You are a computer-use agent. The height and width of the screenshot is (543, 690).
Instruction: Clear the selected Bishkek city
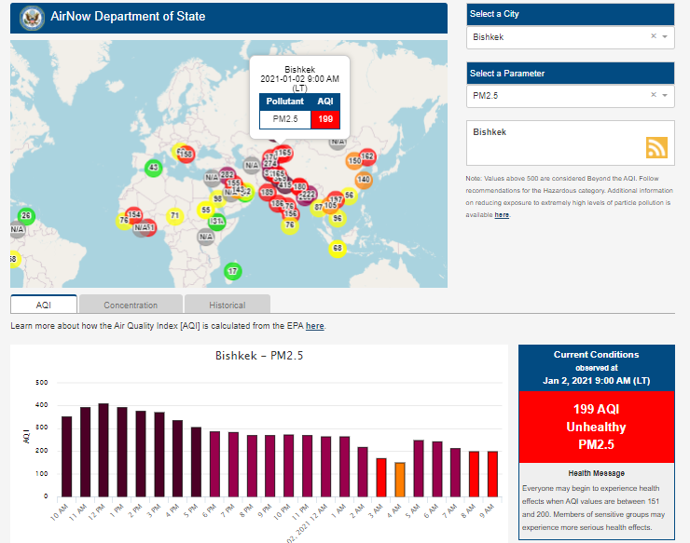(x=654, y=37)
